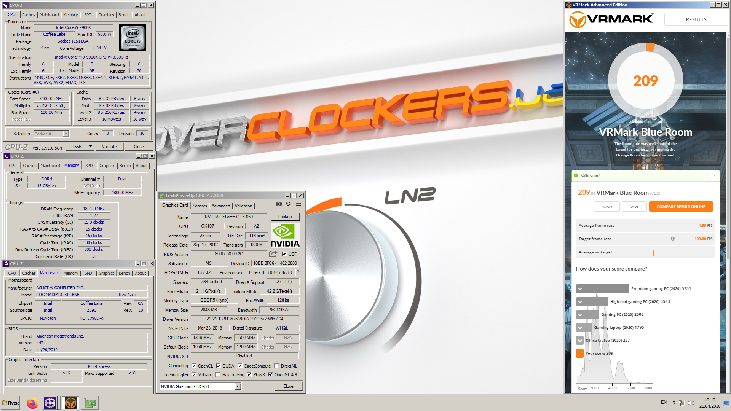This screenshot has height=411, width=731.
Task: Click the Intel Core i9 9900K name field
Action: (x=73, y=27)
